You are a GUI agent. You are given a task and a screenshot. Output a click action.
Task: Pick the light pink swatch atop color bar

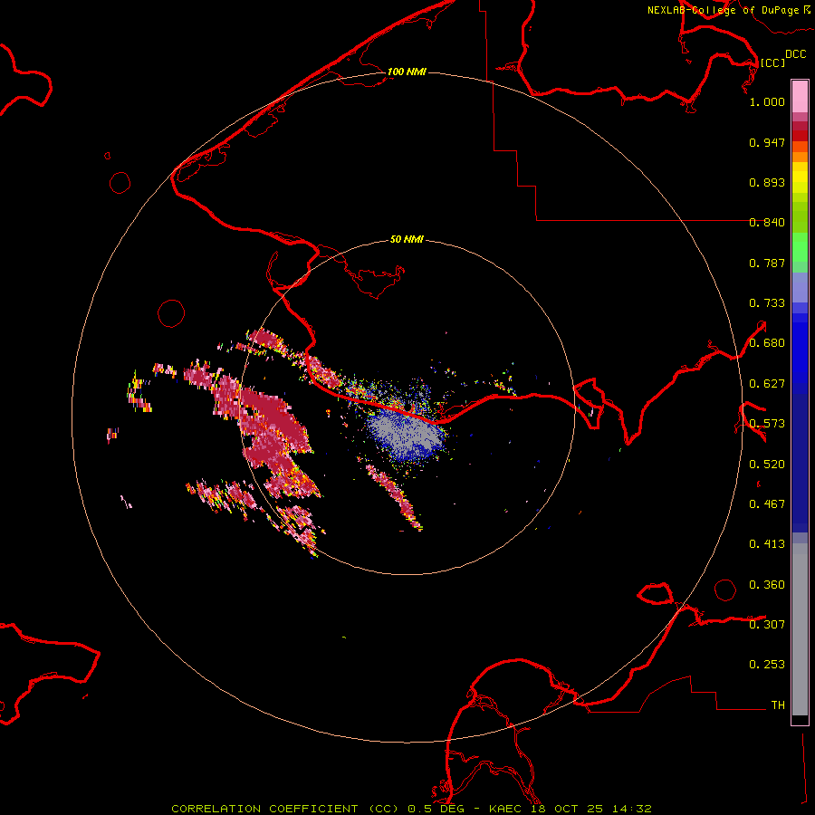coord(800,97)
